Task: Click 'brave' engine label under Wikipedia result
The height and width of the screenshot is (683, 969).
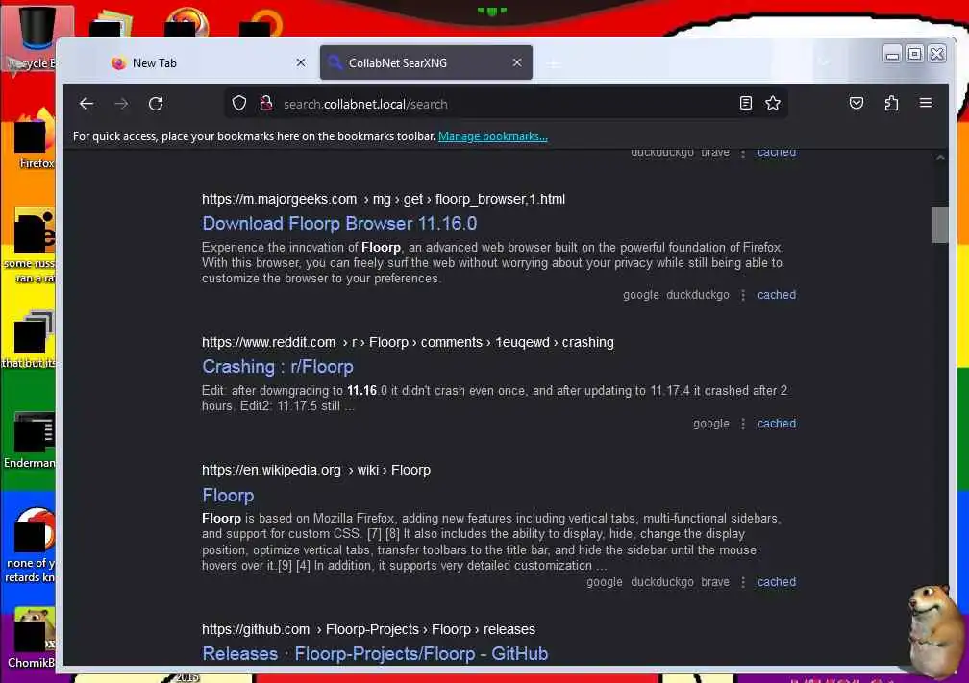Action: pos(715,582)
